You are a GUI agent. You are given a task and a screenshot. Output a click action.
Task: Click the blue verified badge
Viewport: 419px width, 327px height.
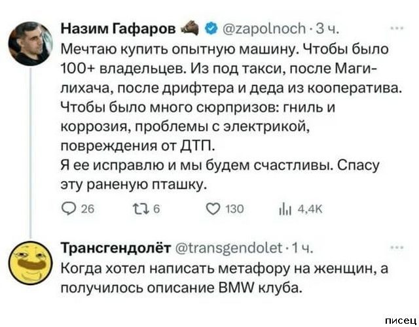coord(210,29)
